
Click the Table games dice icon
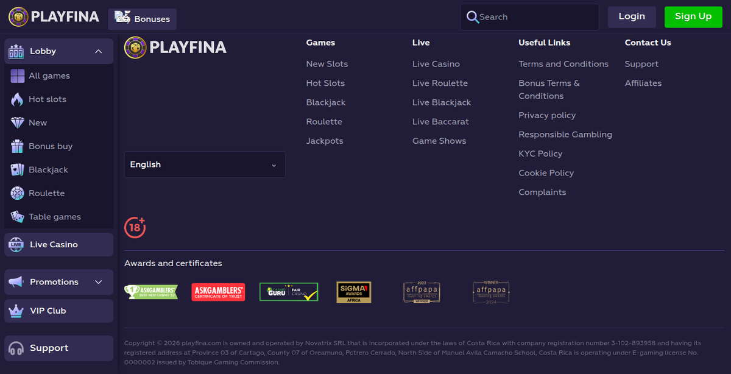coord(18,217)
